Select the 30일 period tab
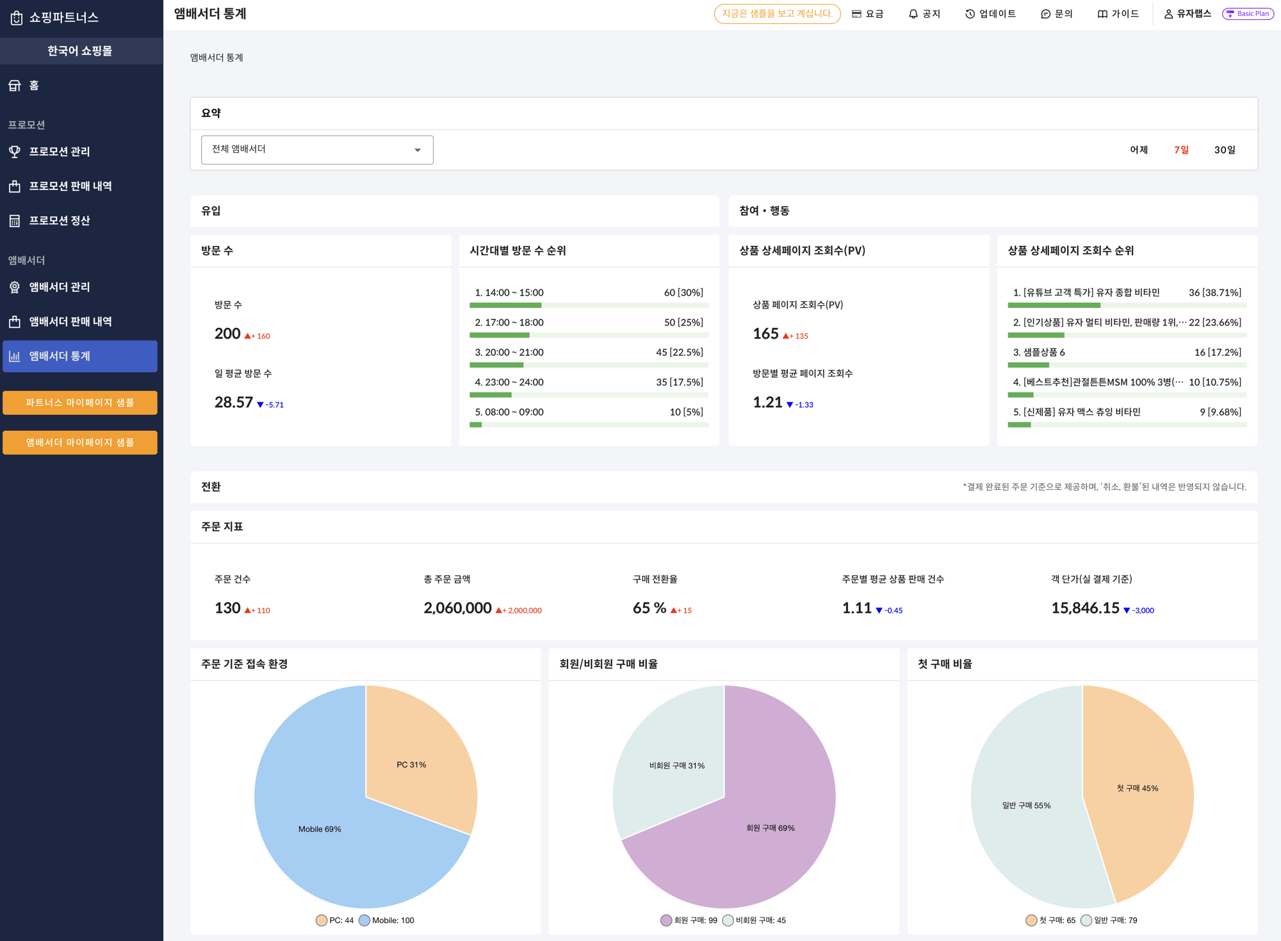 (x=1225, y=150)
